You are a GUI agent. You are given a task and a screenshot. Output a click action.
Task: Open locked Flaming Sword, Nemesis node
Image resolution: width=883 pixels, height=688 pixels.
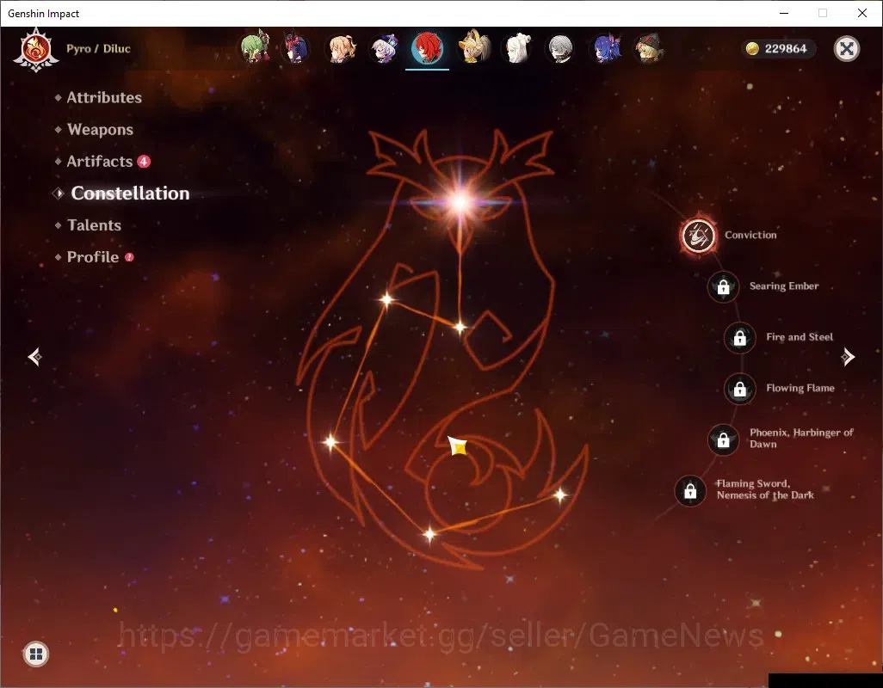pos(690,490)
